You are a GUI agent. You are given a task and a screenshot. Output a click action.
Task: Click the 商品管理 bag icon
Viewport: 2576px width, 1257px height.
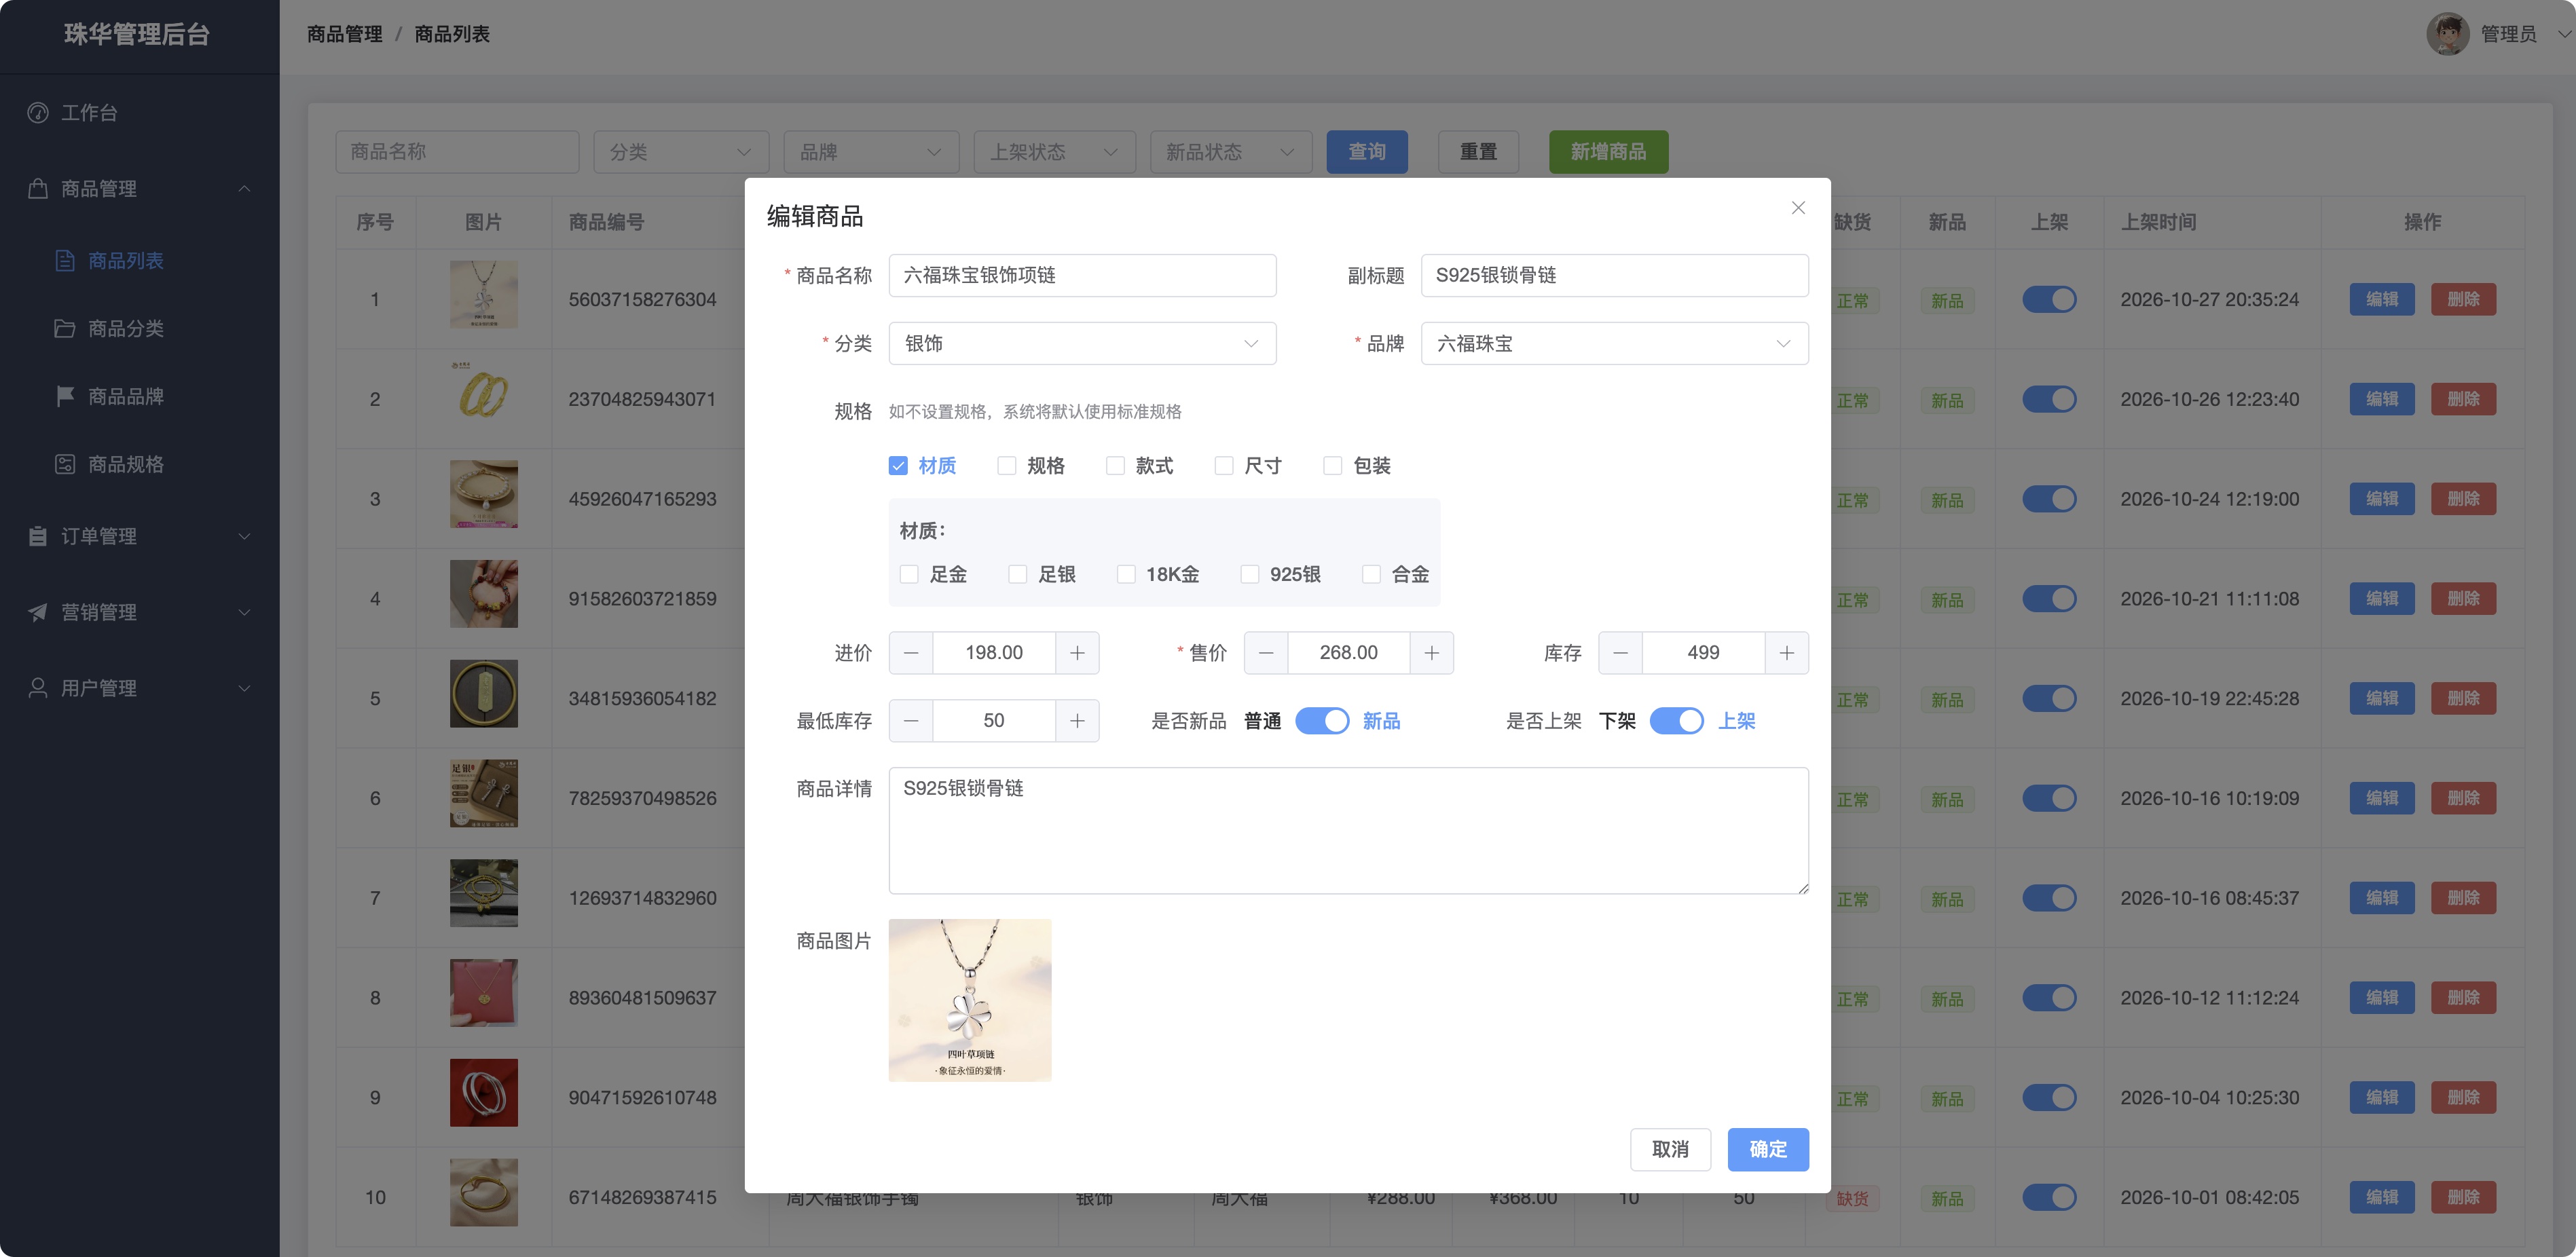(38, 188)
